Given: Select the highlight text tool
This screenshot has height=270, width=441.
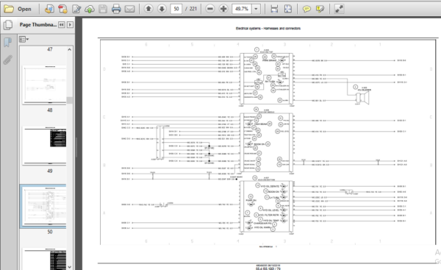Looking at the screenshot, I should click(320, 9).
